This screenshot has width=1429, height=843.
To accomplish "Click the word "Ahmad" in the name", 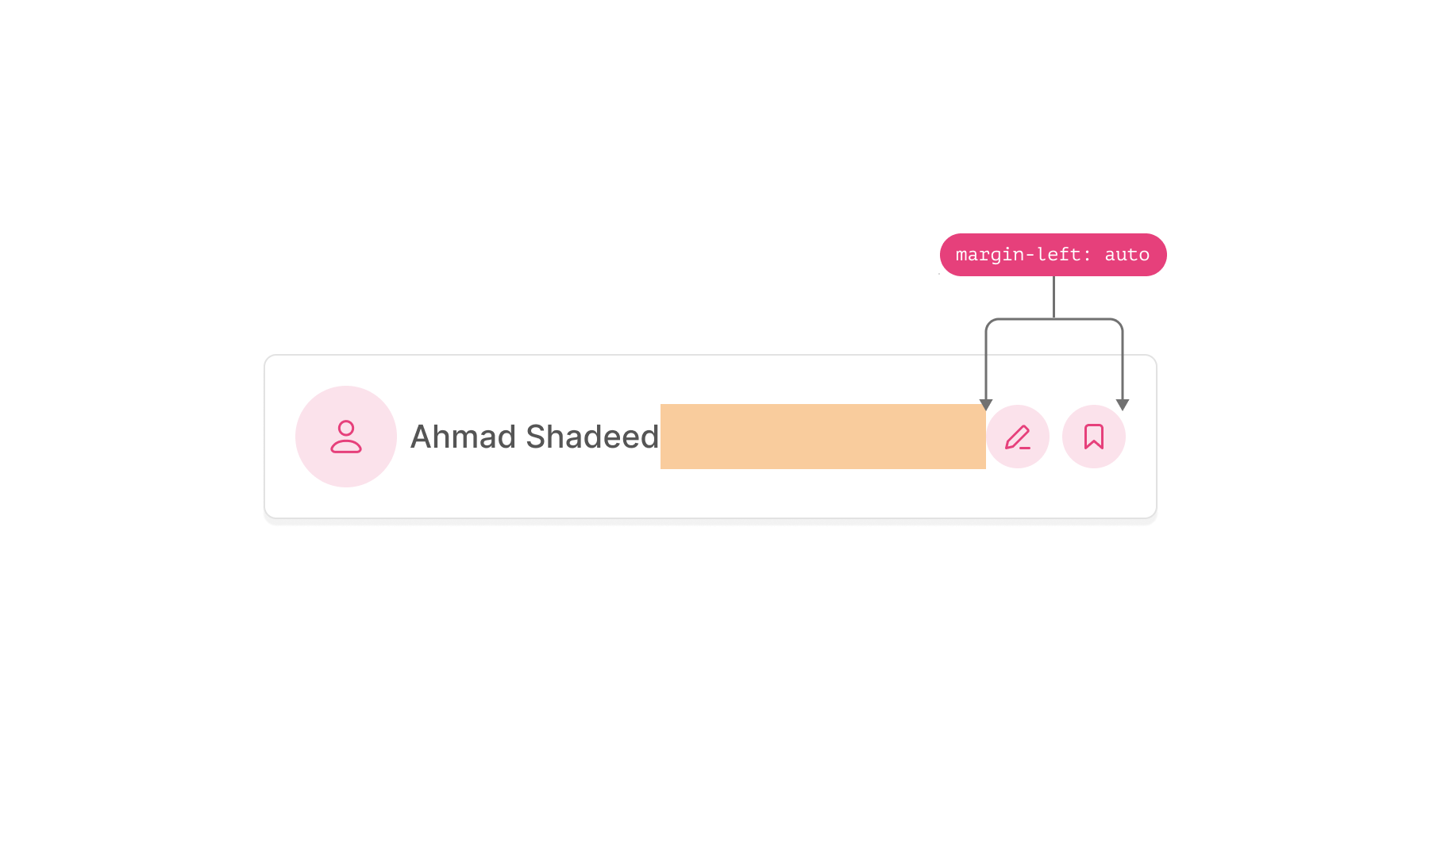I will [463, 437].
